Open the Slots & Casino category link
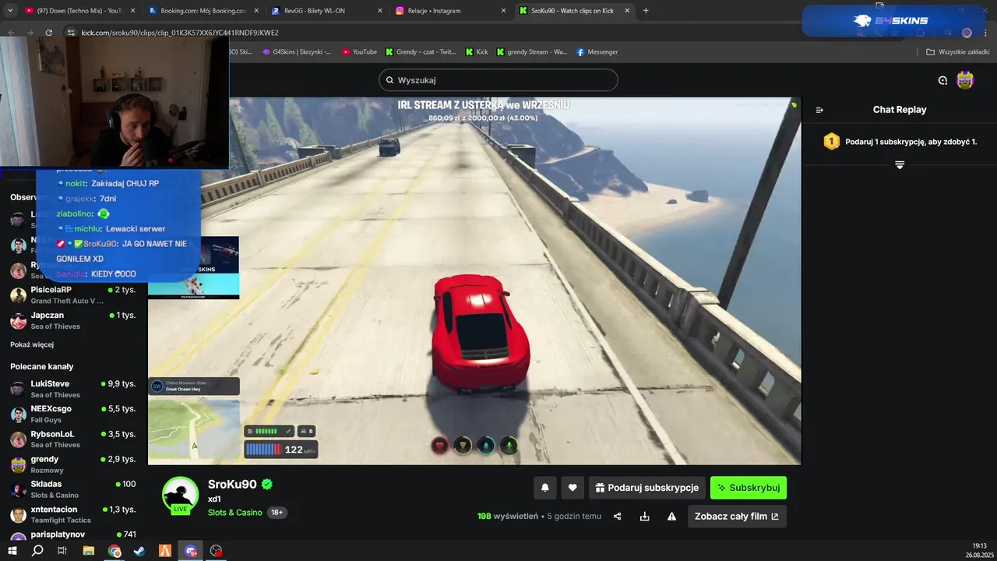997x561 pixels. 234,513
